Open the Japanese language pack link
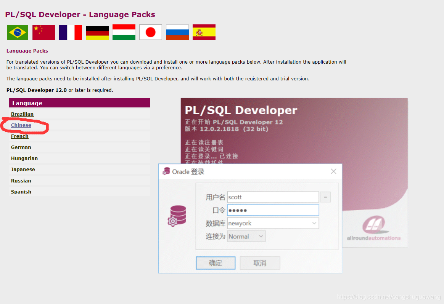The image size is (444, 304). pos(23,170)
